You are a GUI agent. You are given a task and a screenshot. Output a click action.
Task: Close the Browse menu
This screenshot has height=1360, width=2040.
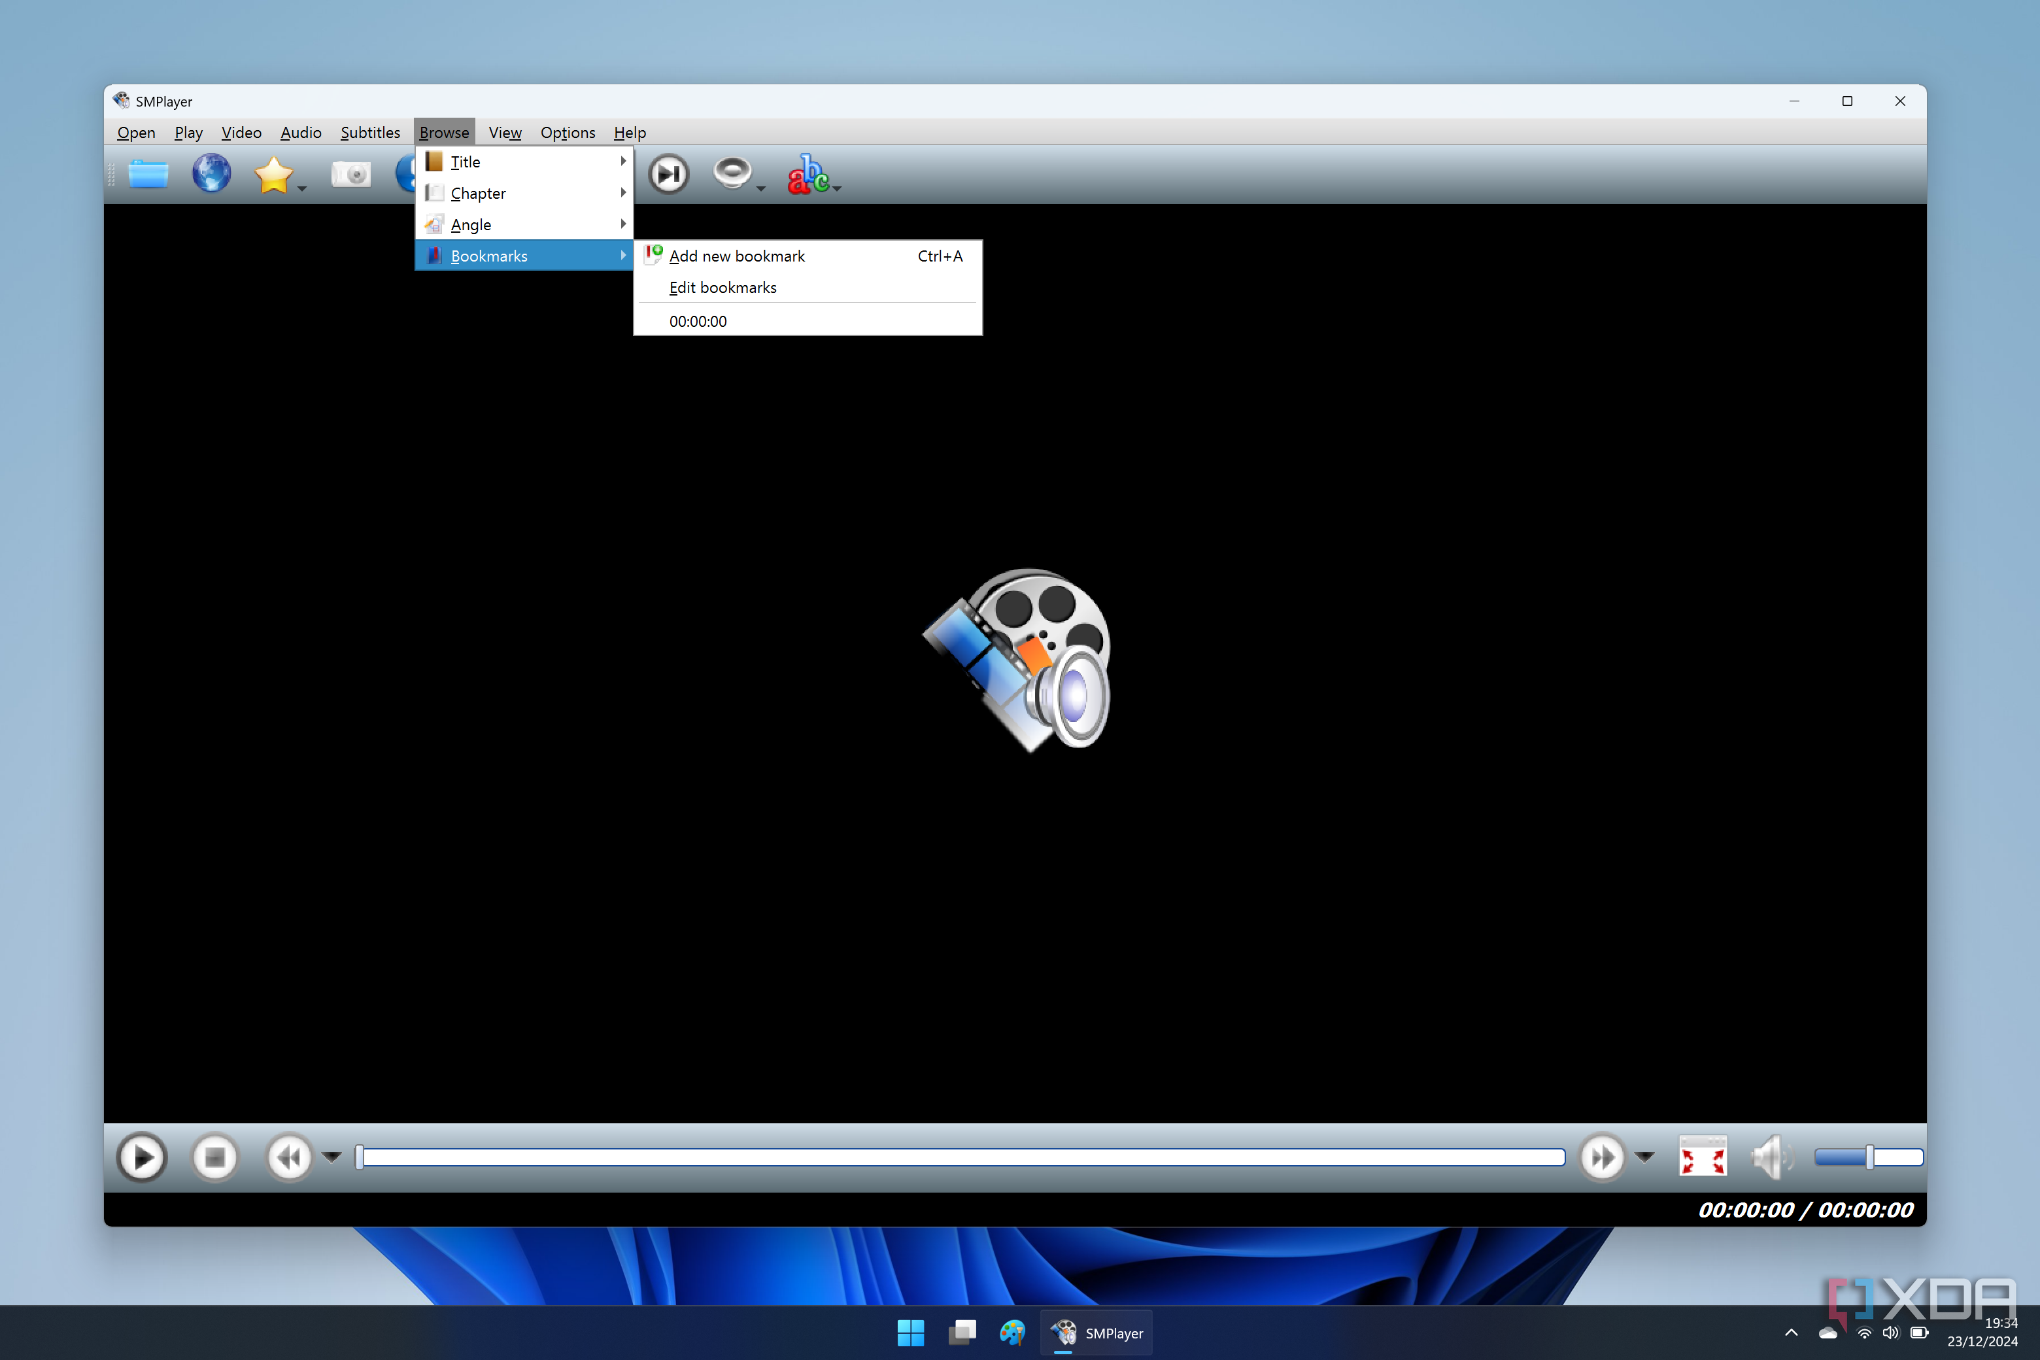pyautogui.click(x=444, y=133)
